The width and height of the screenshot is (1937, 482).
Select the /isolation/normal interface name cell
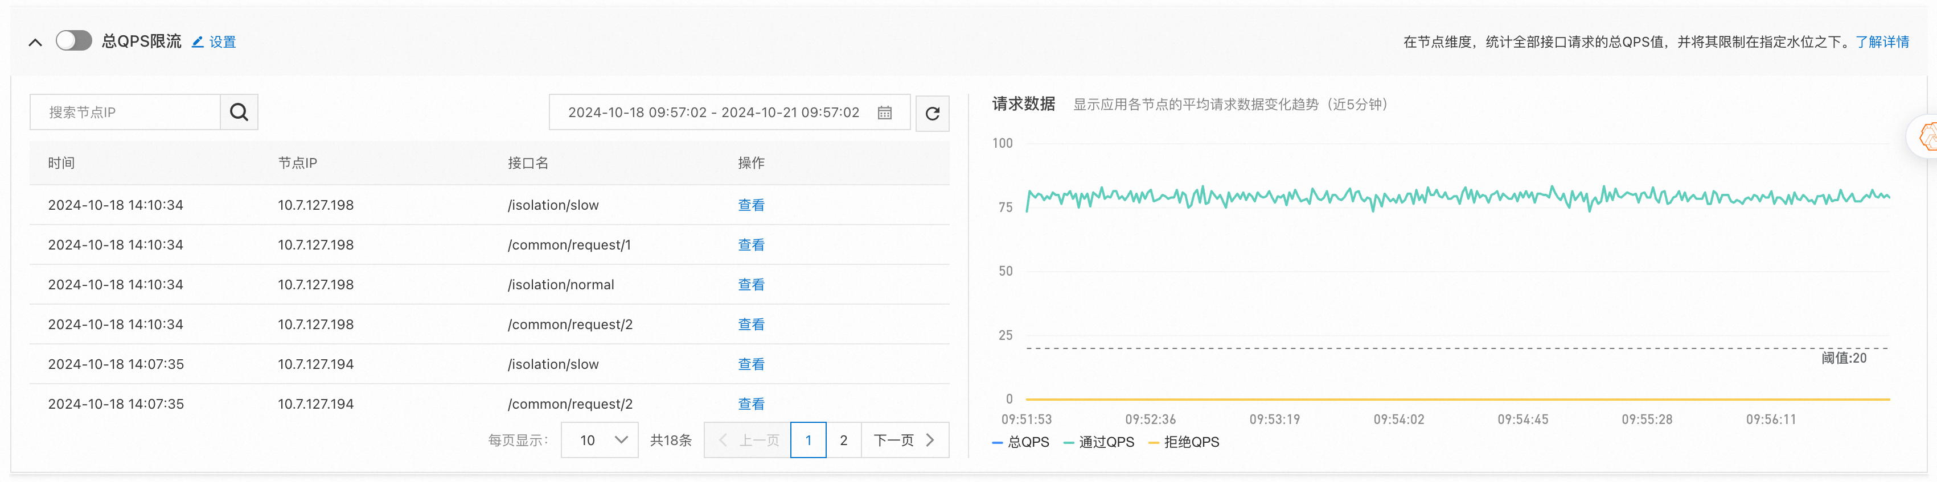(x=561, y=285)
